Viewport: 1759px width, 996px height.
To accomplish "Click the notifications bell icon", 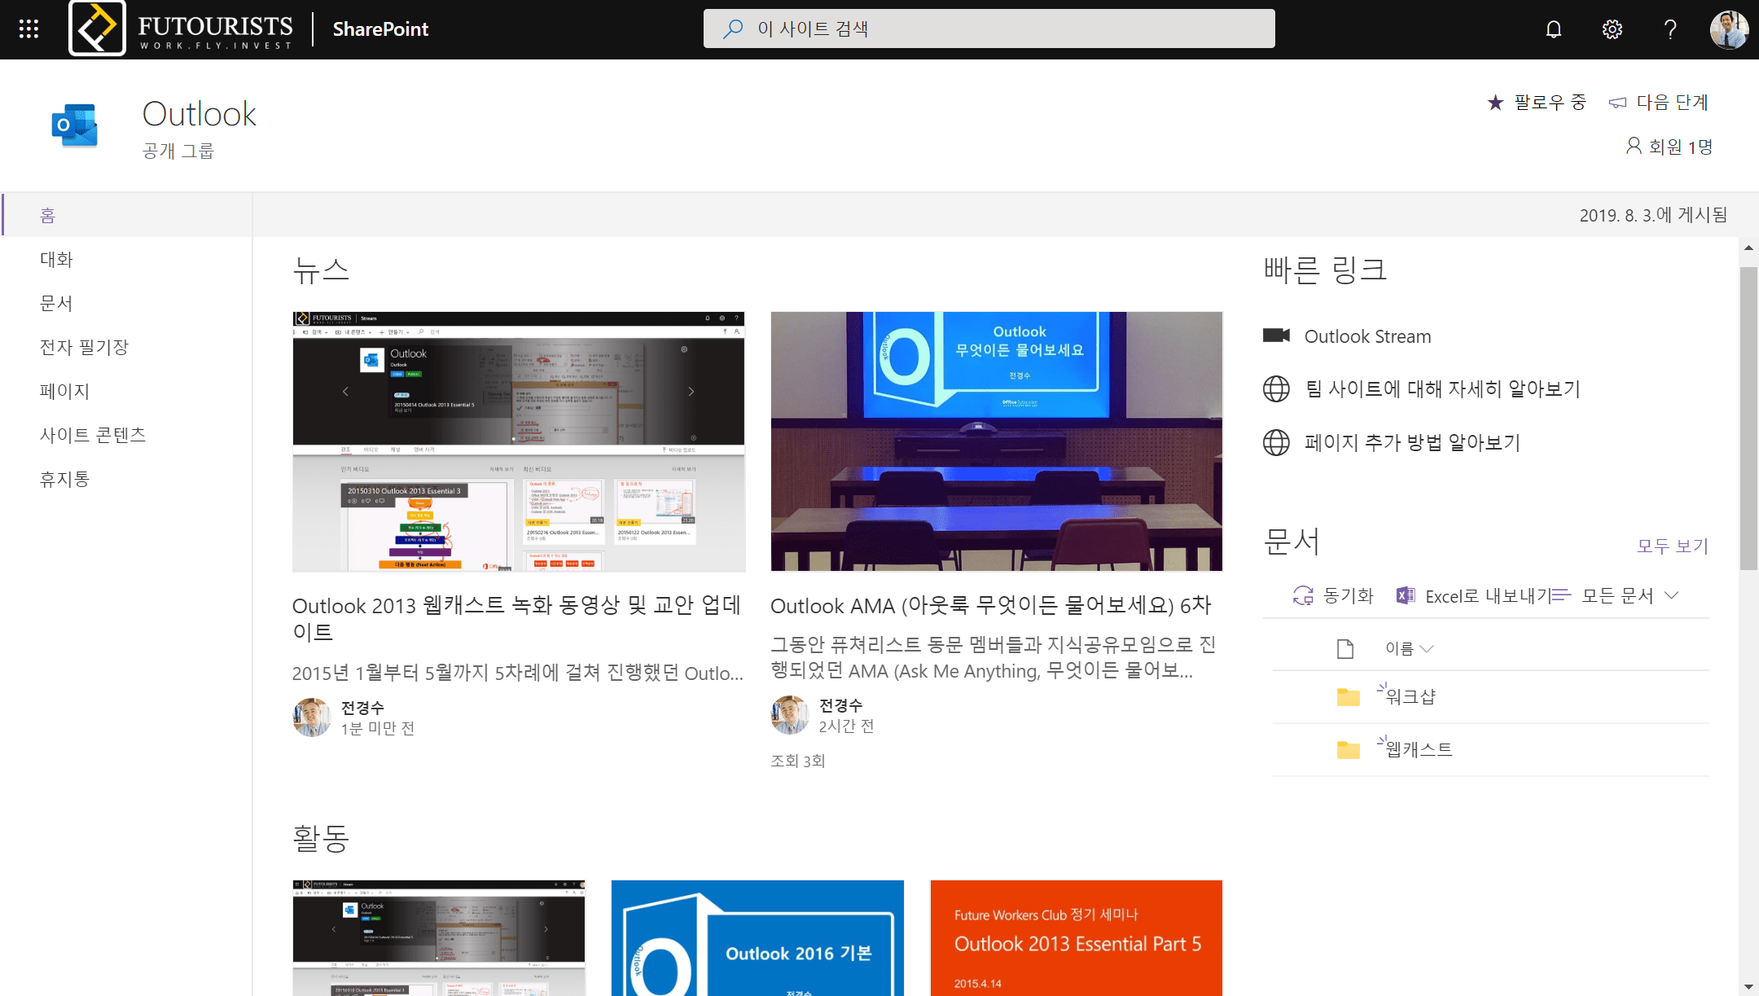I will click(x=1553, y=29).
